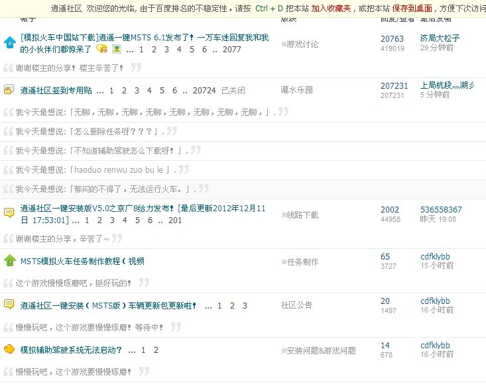Open thread 逍遥一键MSTS 6.1发布了
This screenshot has width=486, height=384.
[145, 43]
